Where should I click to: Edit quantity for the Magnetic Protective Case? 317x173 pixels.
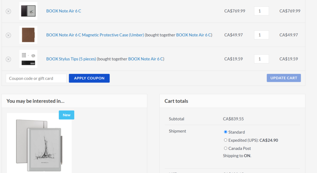pyautogui.click(x=261, y=35)
